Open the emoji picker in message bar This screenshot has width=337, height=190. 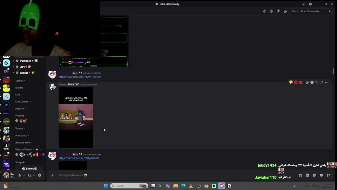[x=321, y=175]
